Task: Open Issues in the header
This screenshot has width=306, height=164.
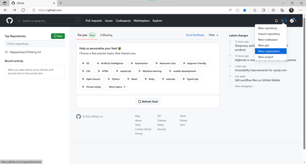Action: pyautogui.click(x=109, y=20)
